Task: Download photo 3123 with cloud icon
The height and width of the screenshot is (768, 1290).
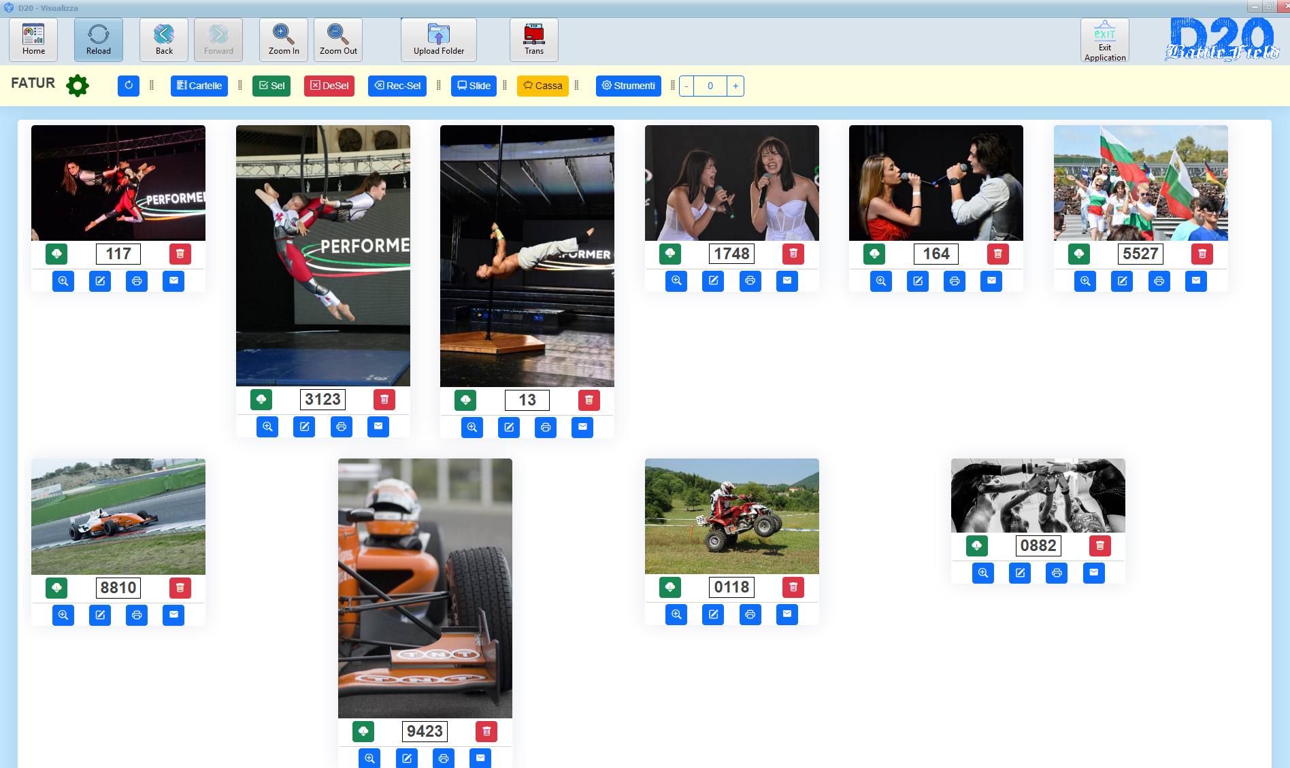Action: coord(261,399)
